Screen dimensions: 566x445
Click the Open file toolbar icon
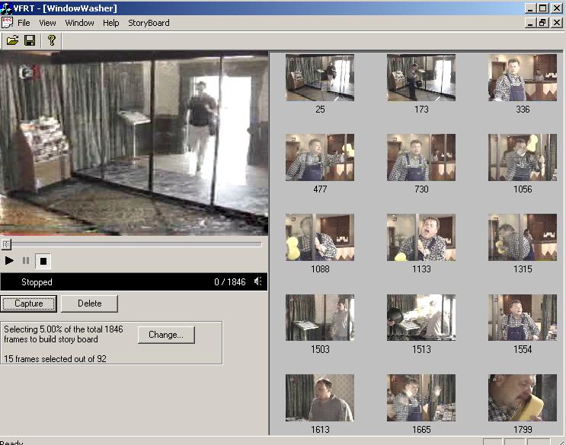click(12, 40)
